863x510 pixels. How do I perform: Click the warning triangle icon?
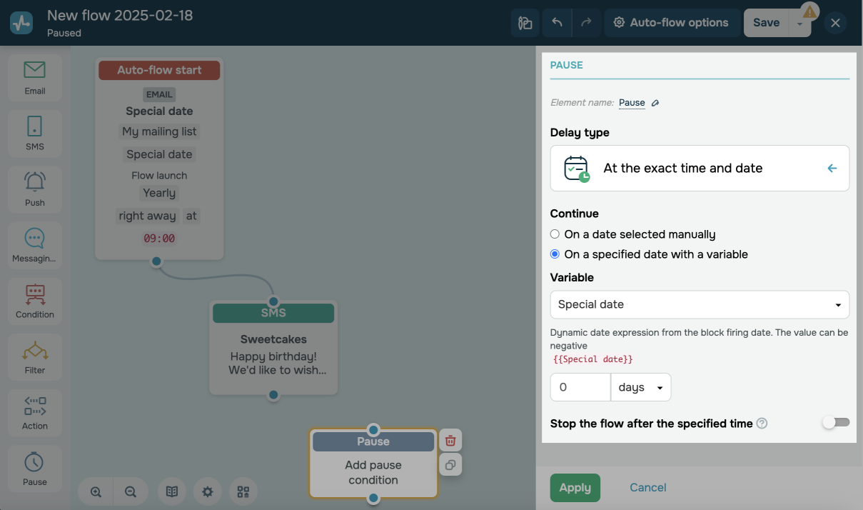point(809,11)
